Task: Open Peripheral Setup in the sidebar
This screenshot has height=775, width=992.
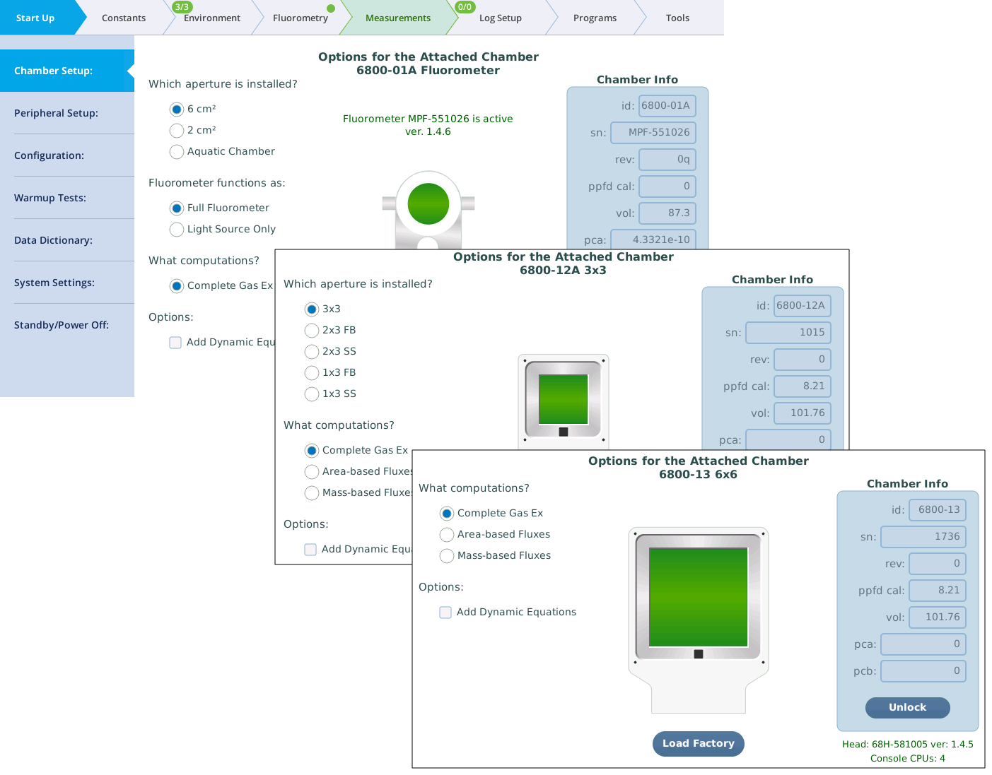Action: [x=67, y=113]
